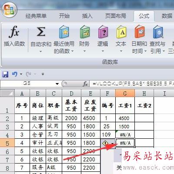Click cell F4 showing 109
Screen dimensions: 174x174
[x=108, y=134]
